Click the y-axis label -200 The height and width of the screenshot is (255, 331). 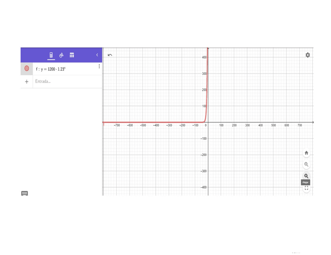tap(203, 155)
